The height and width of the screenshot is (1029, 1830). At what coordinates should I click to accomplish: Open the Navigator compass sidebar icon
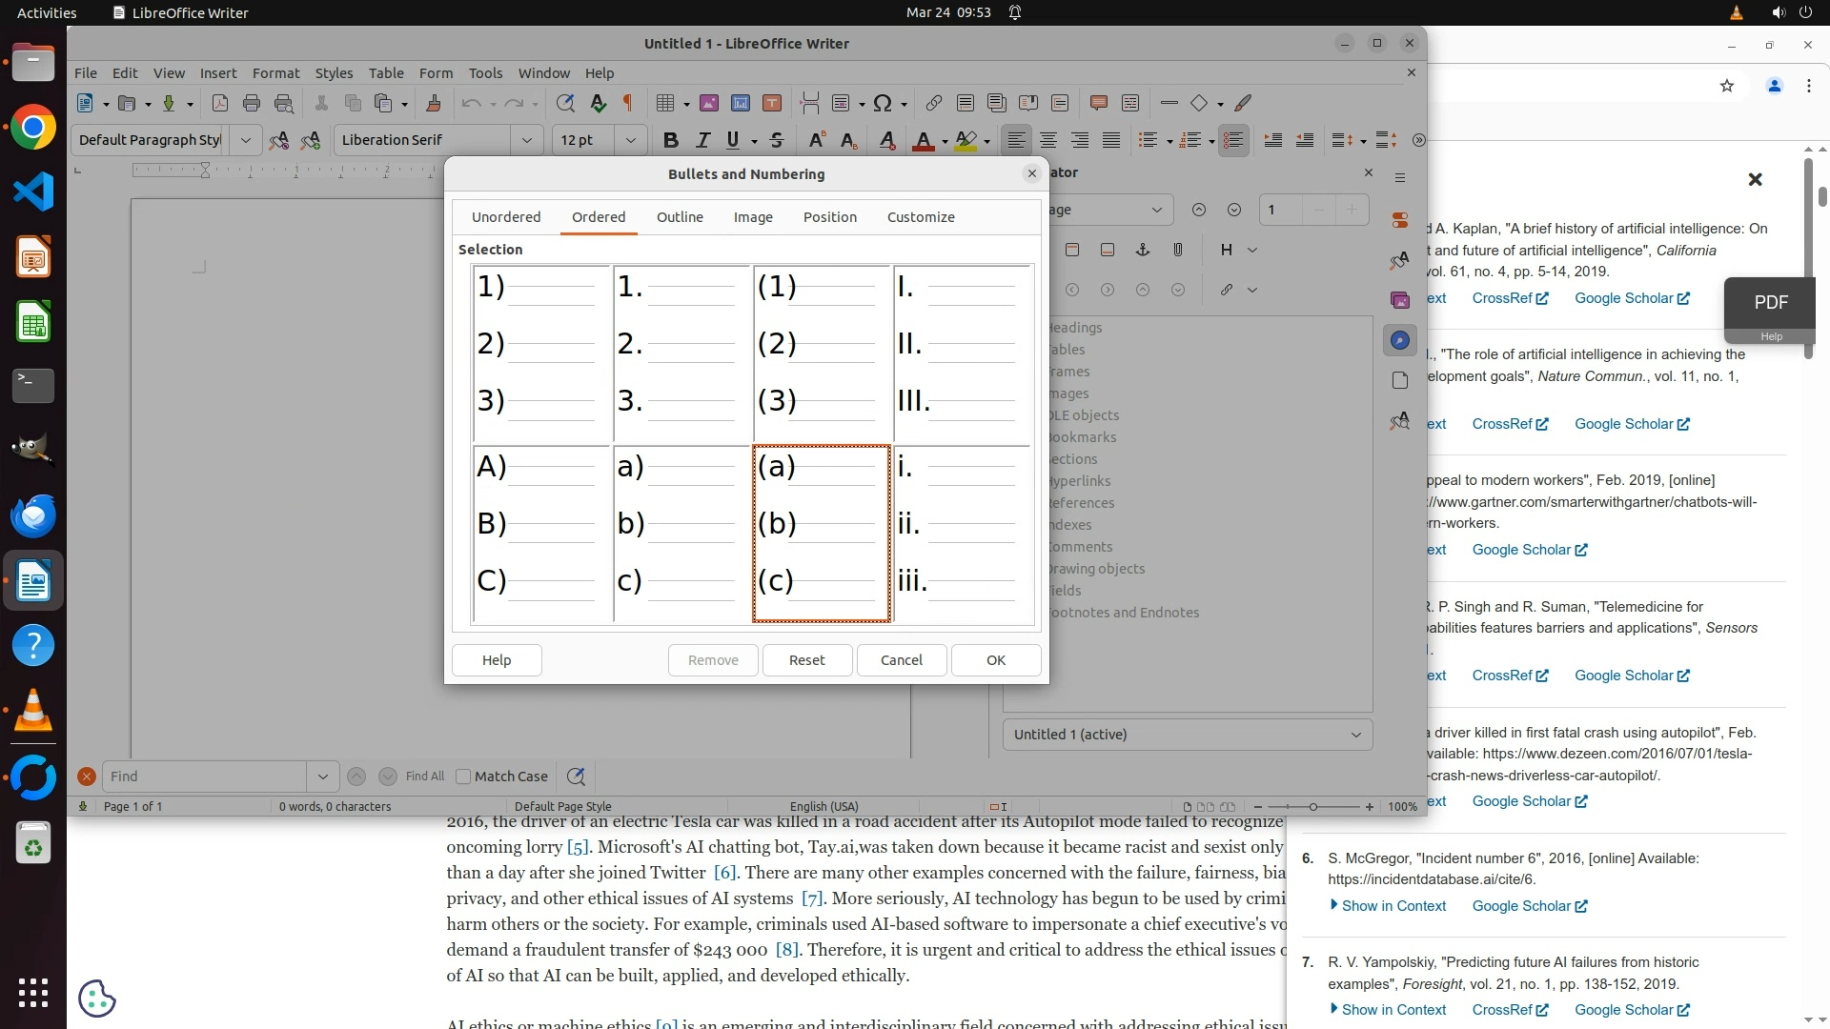pos(1399,340)
